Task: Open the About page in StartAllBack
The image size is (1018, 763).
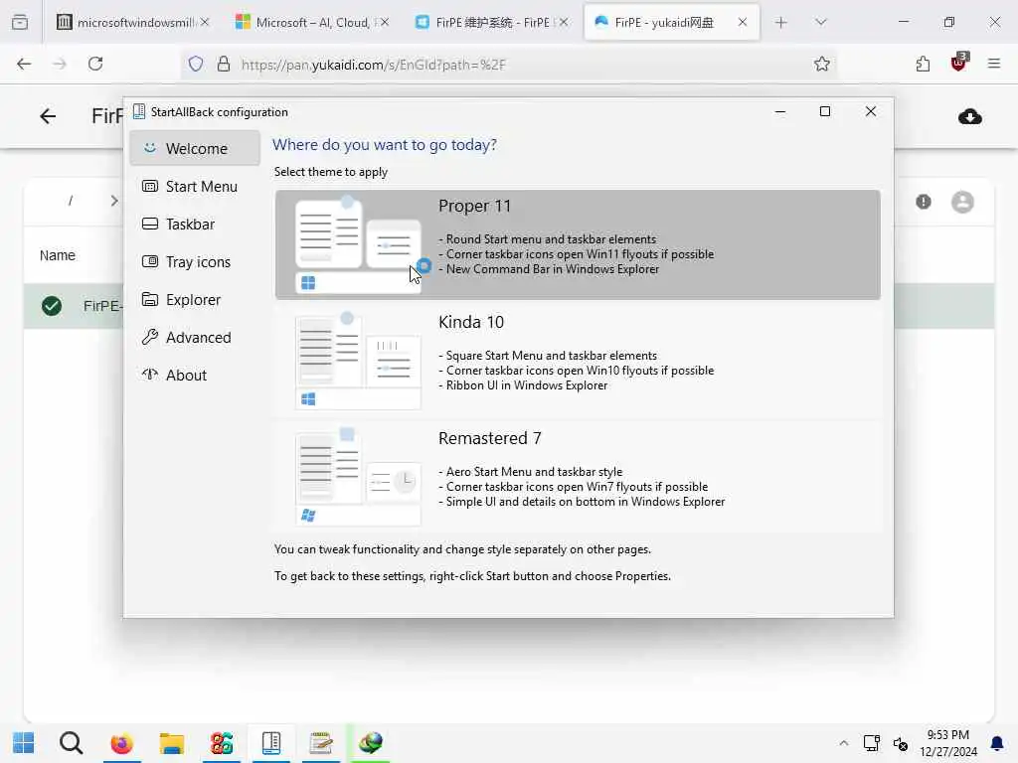Action: pyautogui.click(x=195, y=375)
